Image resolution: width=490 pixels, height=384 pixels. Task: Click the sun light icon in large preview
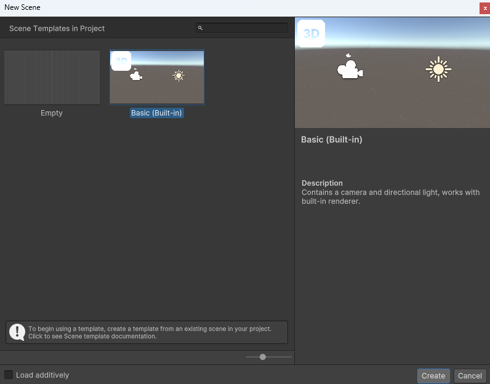[x=438, y=69]
